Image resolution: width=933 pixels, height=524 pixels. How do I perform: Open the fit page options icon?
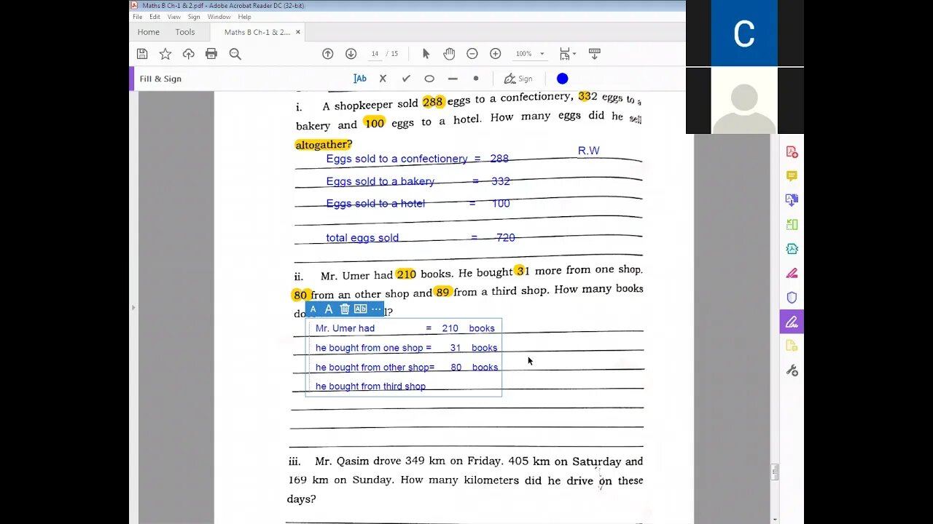pos(566,54)
